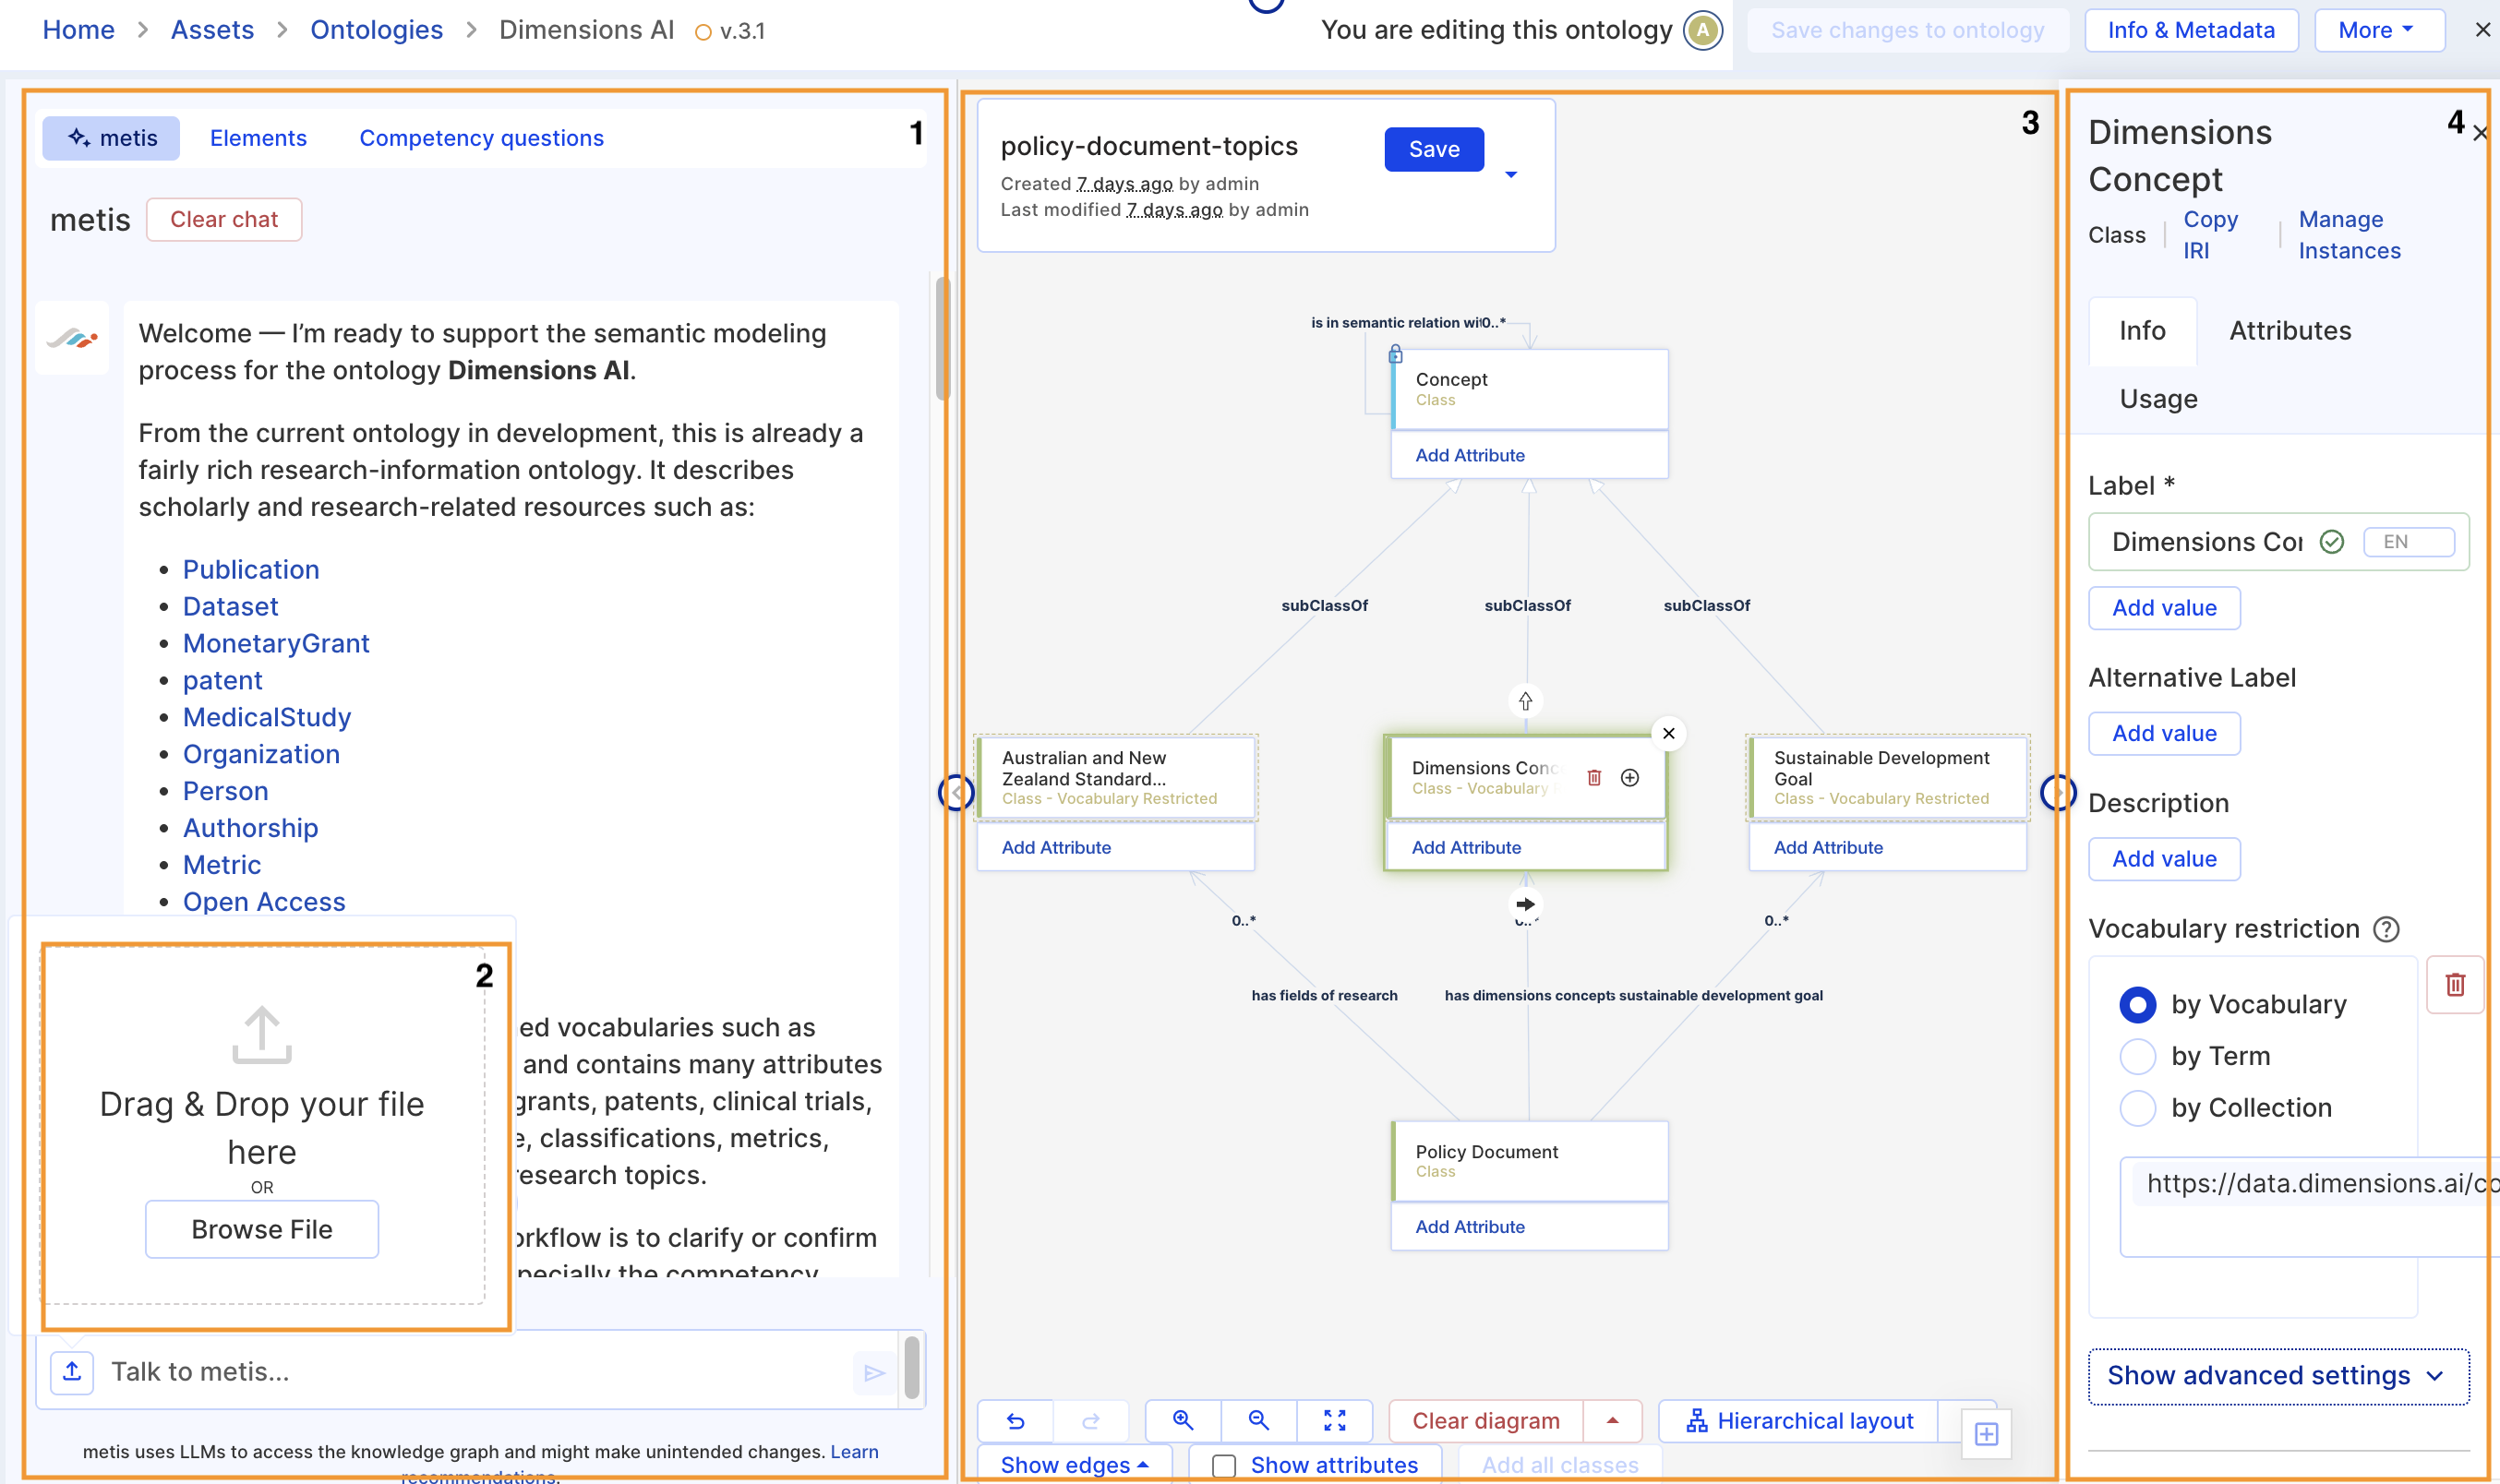Open Vocabulary restriction help icon
The width and height of the screenshot is (2500, 1484).
coord(2386,929)
